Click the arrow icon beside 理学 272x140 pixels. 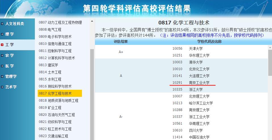pos(2,34)
